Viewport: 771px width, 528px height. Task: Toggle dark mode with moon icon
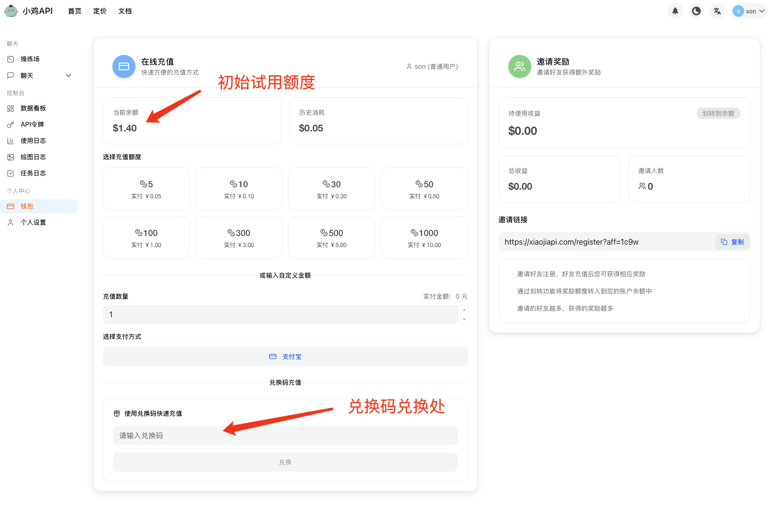click(x=696, y=11)
